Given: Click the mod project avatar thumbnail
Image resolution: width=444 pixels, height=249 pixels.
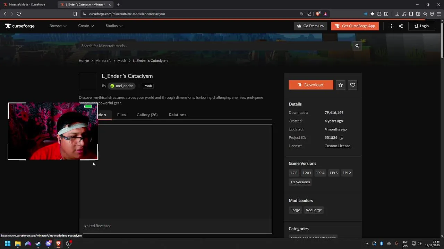Looking at the screenshot, I should [x=87, y=81].
